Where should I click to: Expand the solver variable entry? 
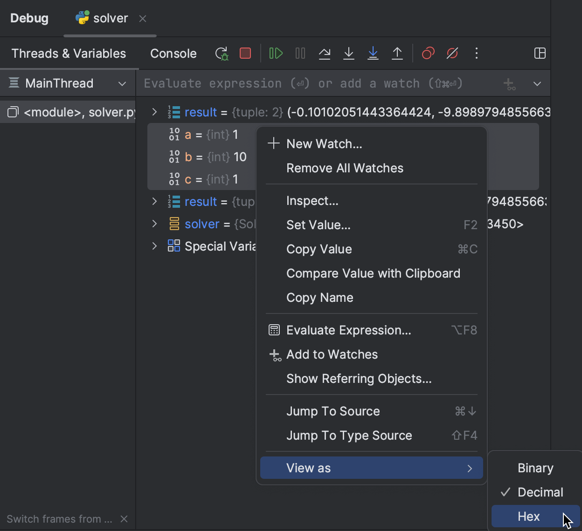pyautogui.click(x=154, y=224)
